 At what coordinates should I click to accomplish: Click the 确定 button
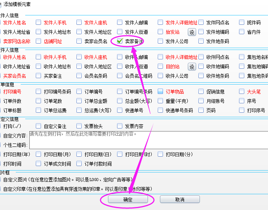(128, 199)
